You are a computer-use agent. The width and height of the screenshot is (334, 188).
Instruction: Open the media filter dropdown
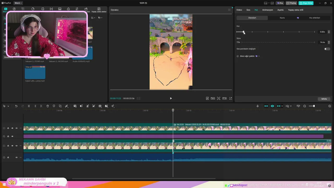click(x=100, y=18)
